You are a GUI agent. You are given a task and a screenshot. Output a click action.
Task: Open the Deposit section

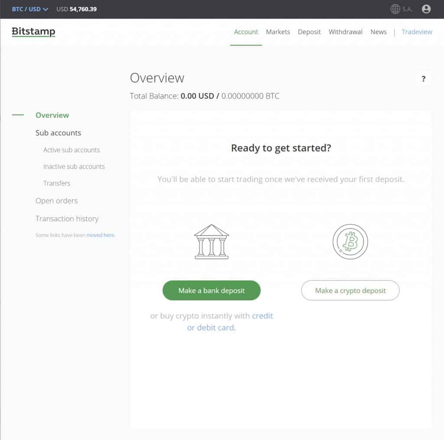click(309, 32)
